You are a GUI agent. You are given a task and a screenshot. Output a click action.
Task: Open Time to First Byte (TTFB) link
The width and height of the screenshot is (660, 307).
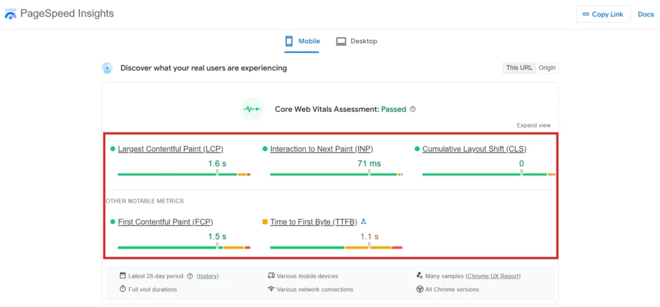314,222
